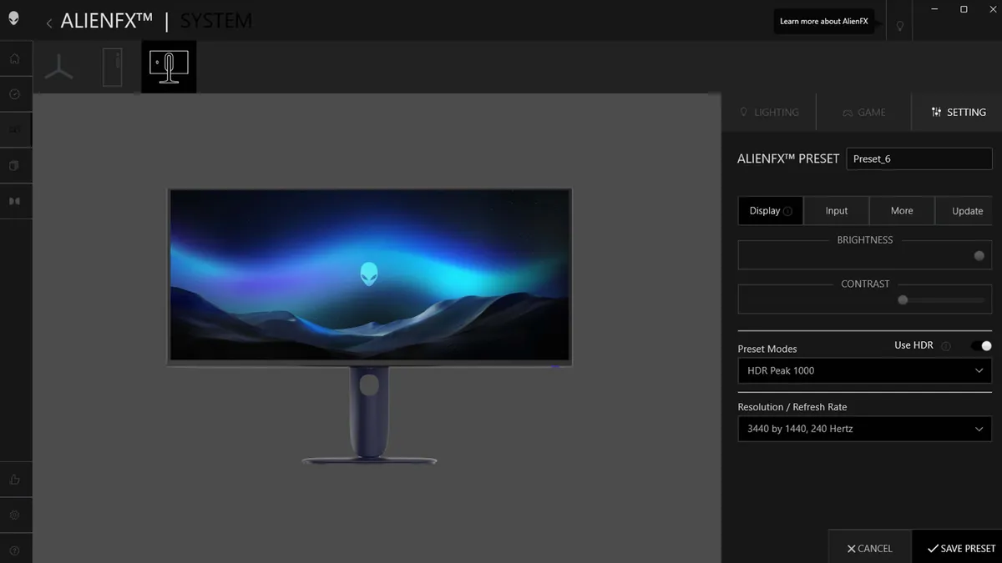The image size is (1002, 563).
Task: Click the CANCEL button
Action: coord(868,548)
